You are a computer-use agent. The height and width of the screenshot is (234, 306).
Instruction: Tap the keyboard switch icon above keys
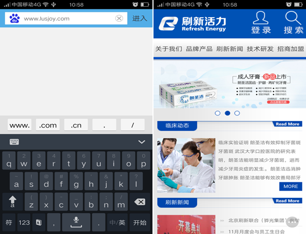point(14,142)
